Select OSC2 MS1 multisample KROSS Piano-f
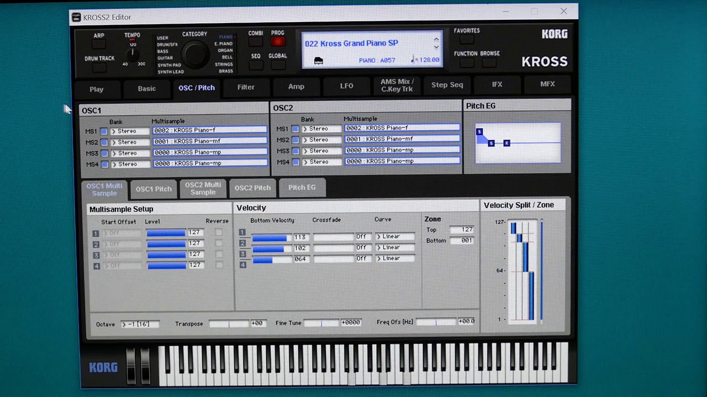The width and height of the screenshot is (707, 397). tap(402, 128)
